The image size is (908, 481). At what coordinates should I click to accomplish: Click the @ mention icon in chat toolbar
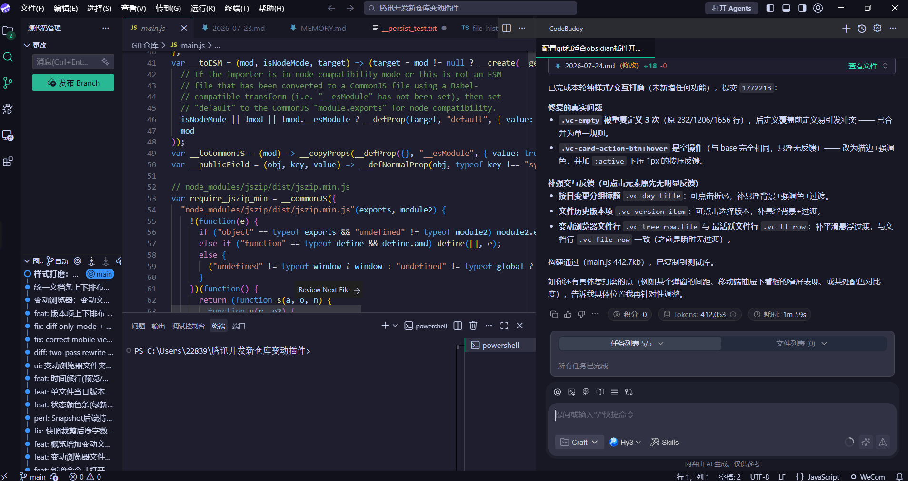point(558,392)
